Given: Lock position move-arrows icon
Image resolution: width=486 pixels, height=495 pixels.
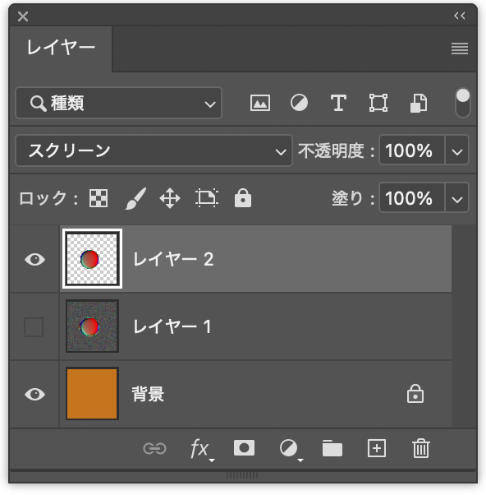Looking at the screenshot, I should [x=170, y=198].
